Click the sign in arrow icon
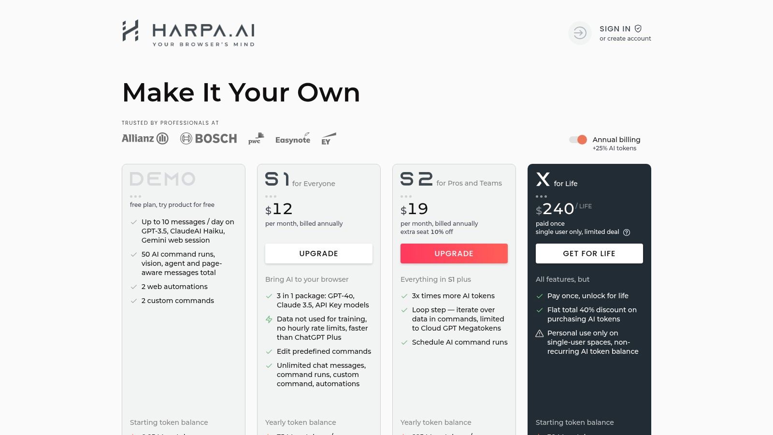The height and width of the screenshot is (435, 773). click(580, 33)
